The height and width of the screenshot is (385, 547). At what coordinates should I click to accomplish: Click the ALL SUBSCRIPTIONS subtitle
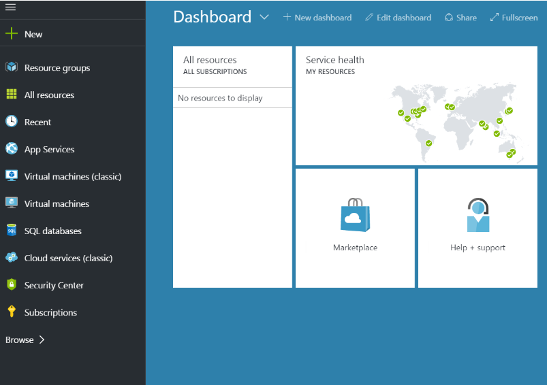(x=215, y=72)
